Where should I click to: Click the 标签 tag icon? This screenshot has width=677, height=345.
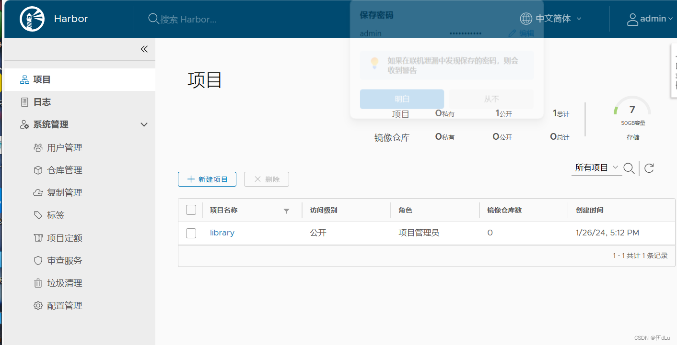click(x=38, y=215)
